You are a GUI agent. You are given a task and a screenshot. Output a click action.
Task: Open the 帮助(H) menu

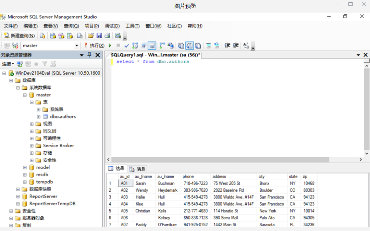coord(195,26)
